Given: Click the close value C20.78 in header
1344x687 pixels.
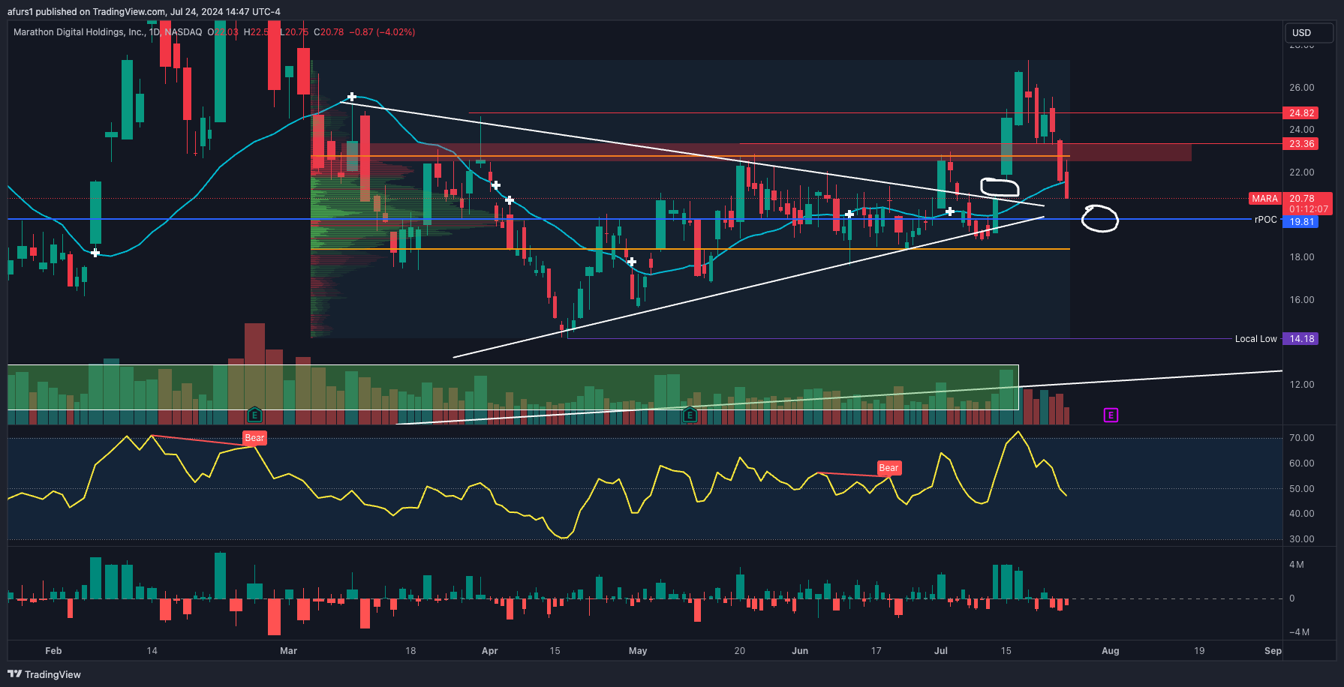Looking at the screenshot, I should [329, 32].
